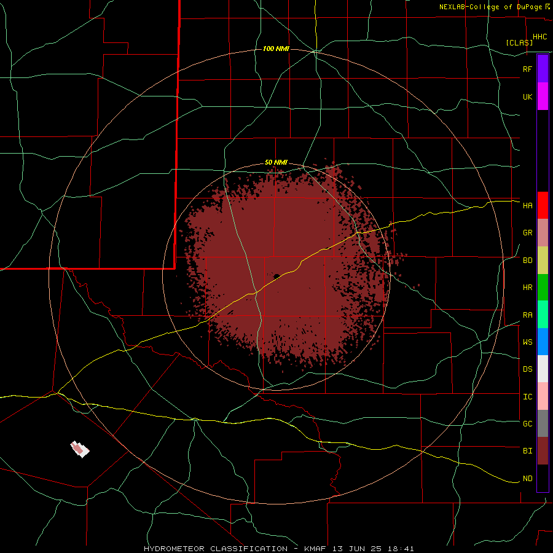Click the GR legend label

point(527,233)
